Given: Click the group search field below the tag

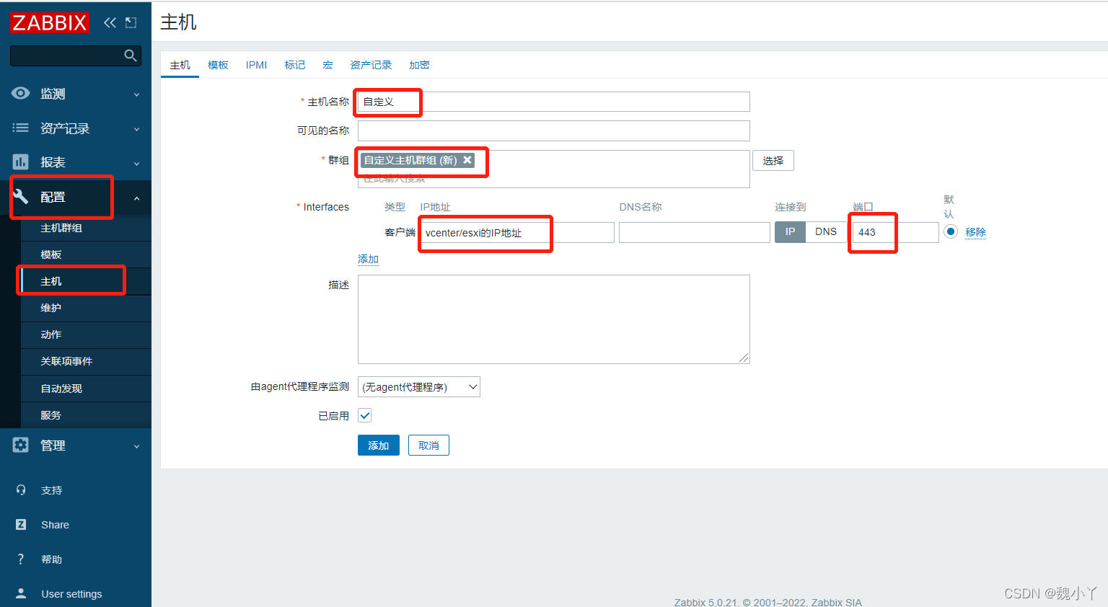Looking at the screenshot, I should pyautogui.click(x=554, y=178).
